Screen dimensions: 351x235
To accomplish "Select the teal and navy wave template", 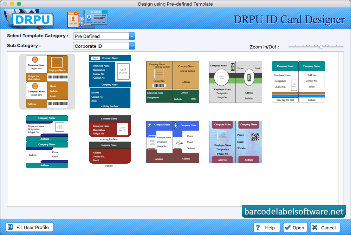I will point(47,142).
